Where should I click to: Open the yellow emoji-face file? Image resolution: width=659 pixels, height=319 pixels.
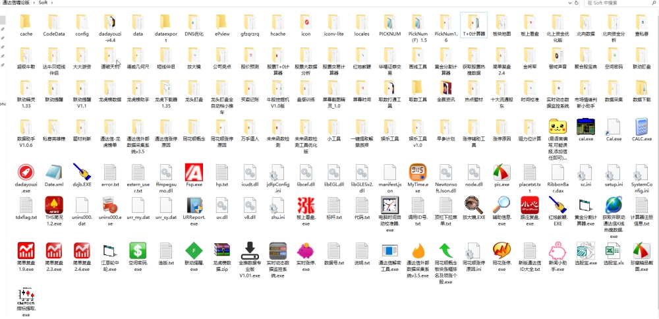tap(558, 127)
